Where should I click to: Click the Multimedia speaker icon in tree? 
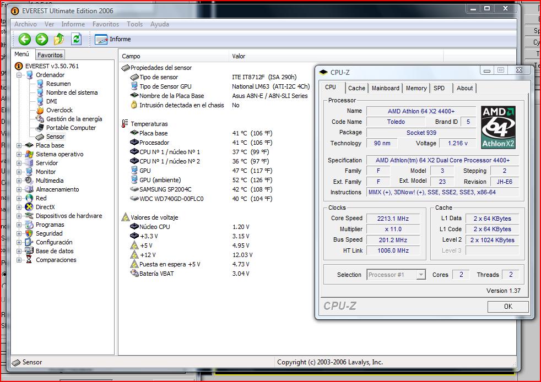tap(29, 181)
